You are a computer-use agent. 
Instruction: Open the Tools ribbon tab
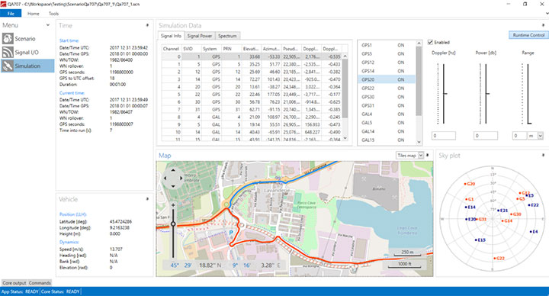pyautogui.click(x=53, y=14)
